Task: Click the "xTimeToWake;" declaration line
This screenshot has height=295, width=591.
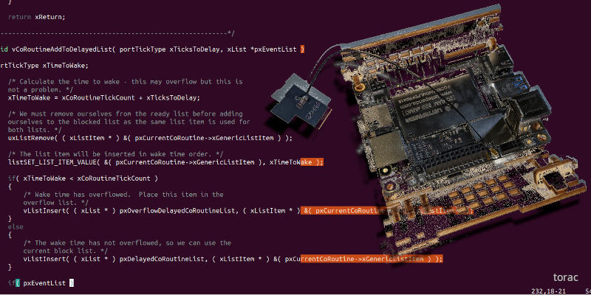Action: [x=44, y=66]
